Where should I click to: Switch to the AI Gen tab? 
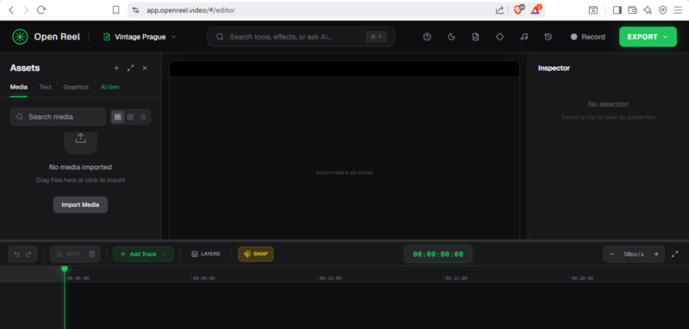point(110,87)
